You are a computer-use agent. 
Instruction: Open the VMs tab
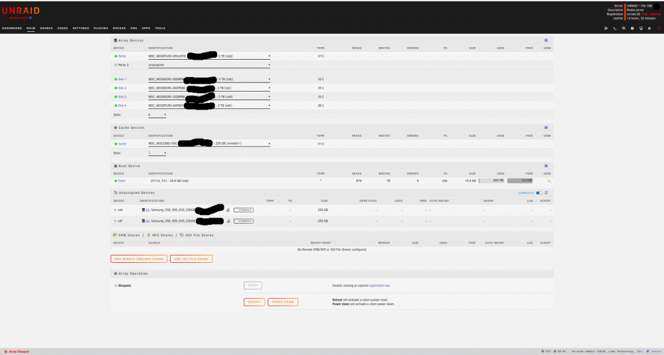pyautogui.click(x=134, y=29)
